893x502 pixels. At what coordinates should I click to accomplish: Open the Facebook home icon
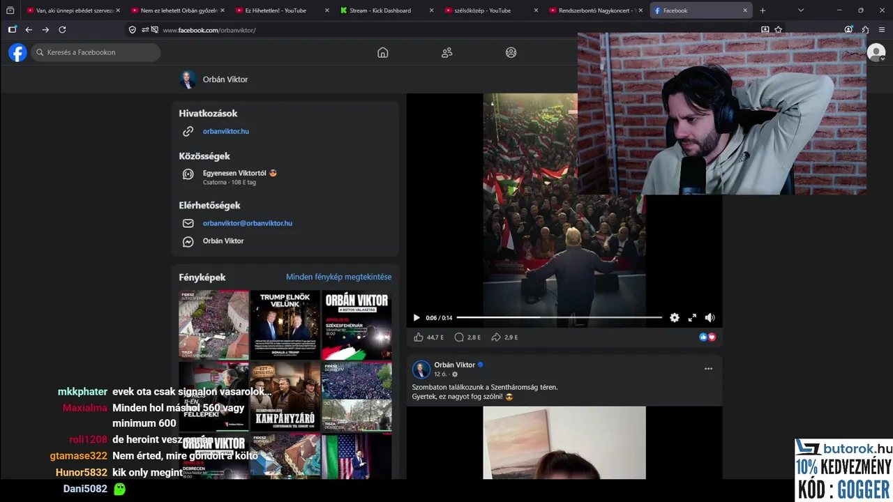[x=382, y=52]
